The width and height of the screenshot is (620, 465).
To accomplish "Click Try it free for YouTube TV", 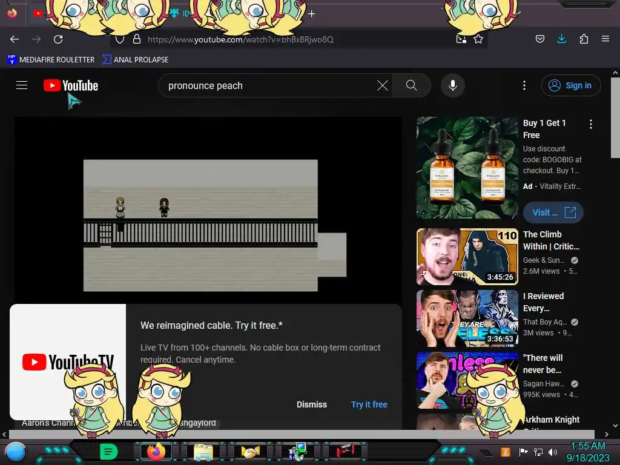I will [369, 404].
